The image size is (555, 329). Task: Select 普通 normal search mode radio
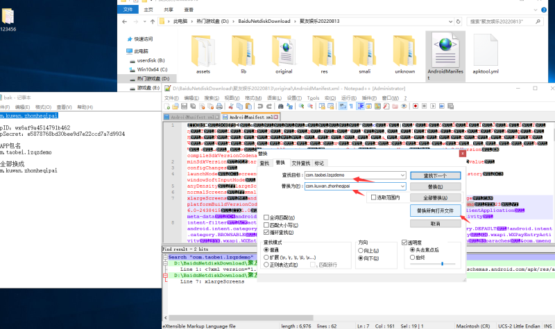[266, 249]
